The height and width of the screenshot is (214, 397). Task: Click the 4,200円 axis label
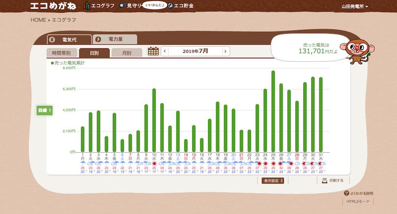[69, 110]
